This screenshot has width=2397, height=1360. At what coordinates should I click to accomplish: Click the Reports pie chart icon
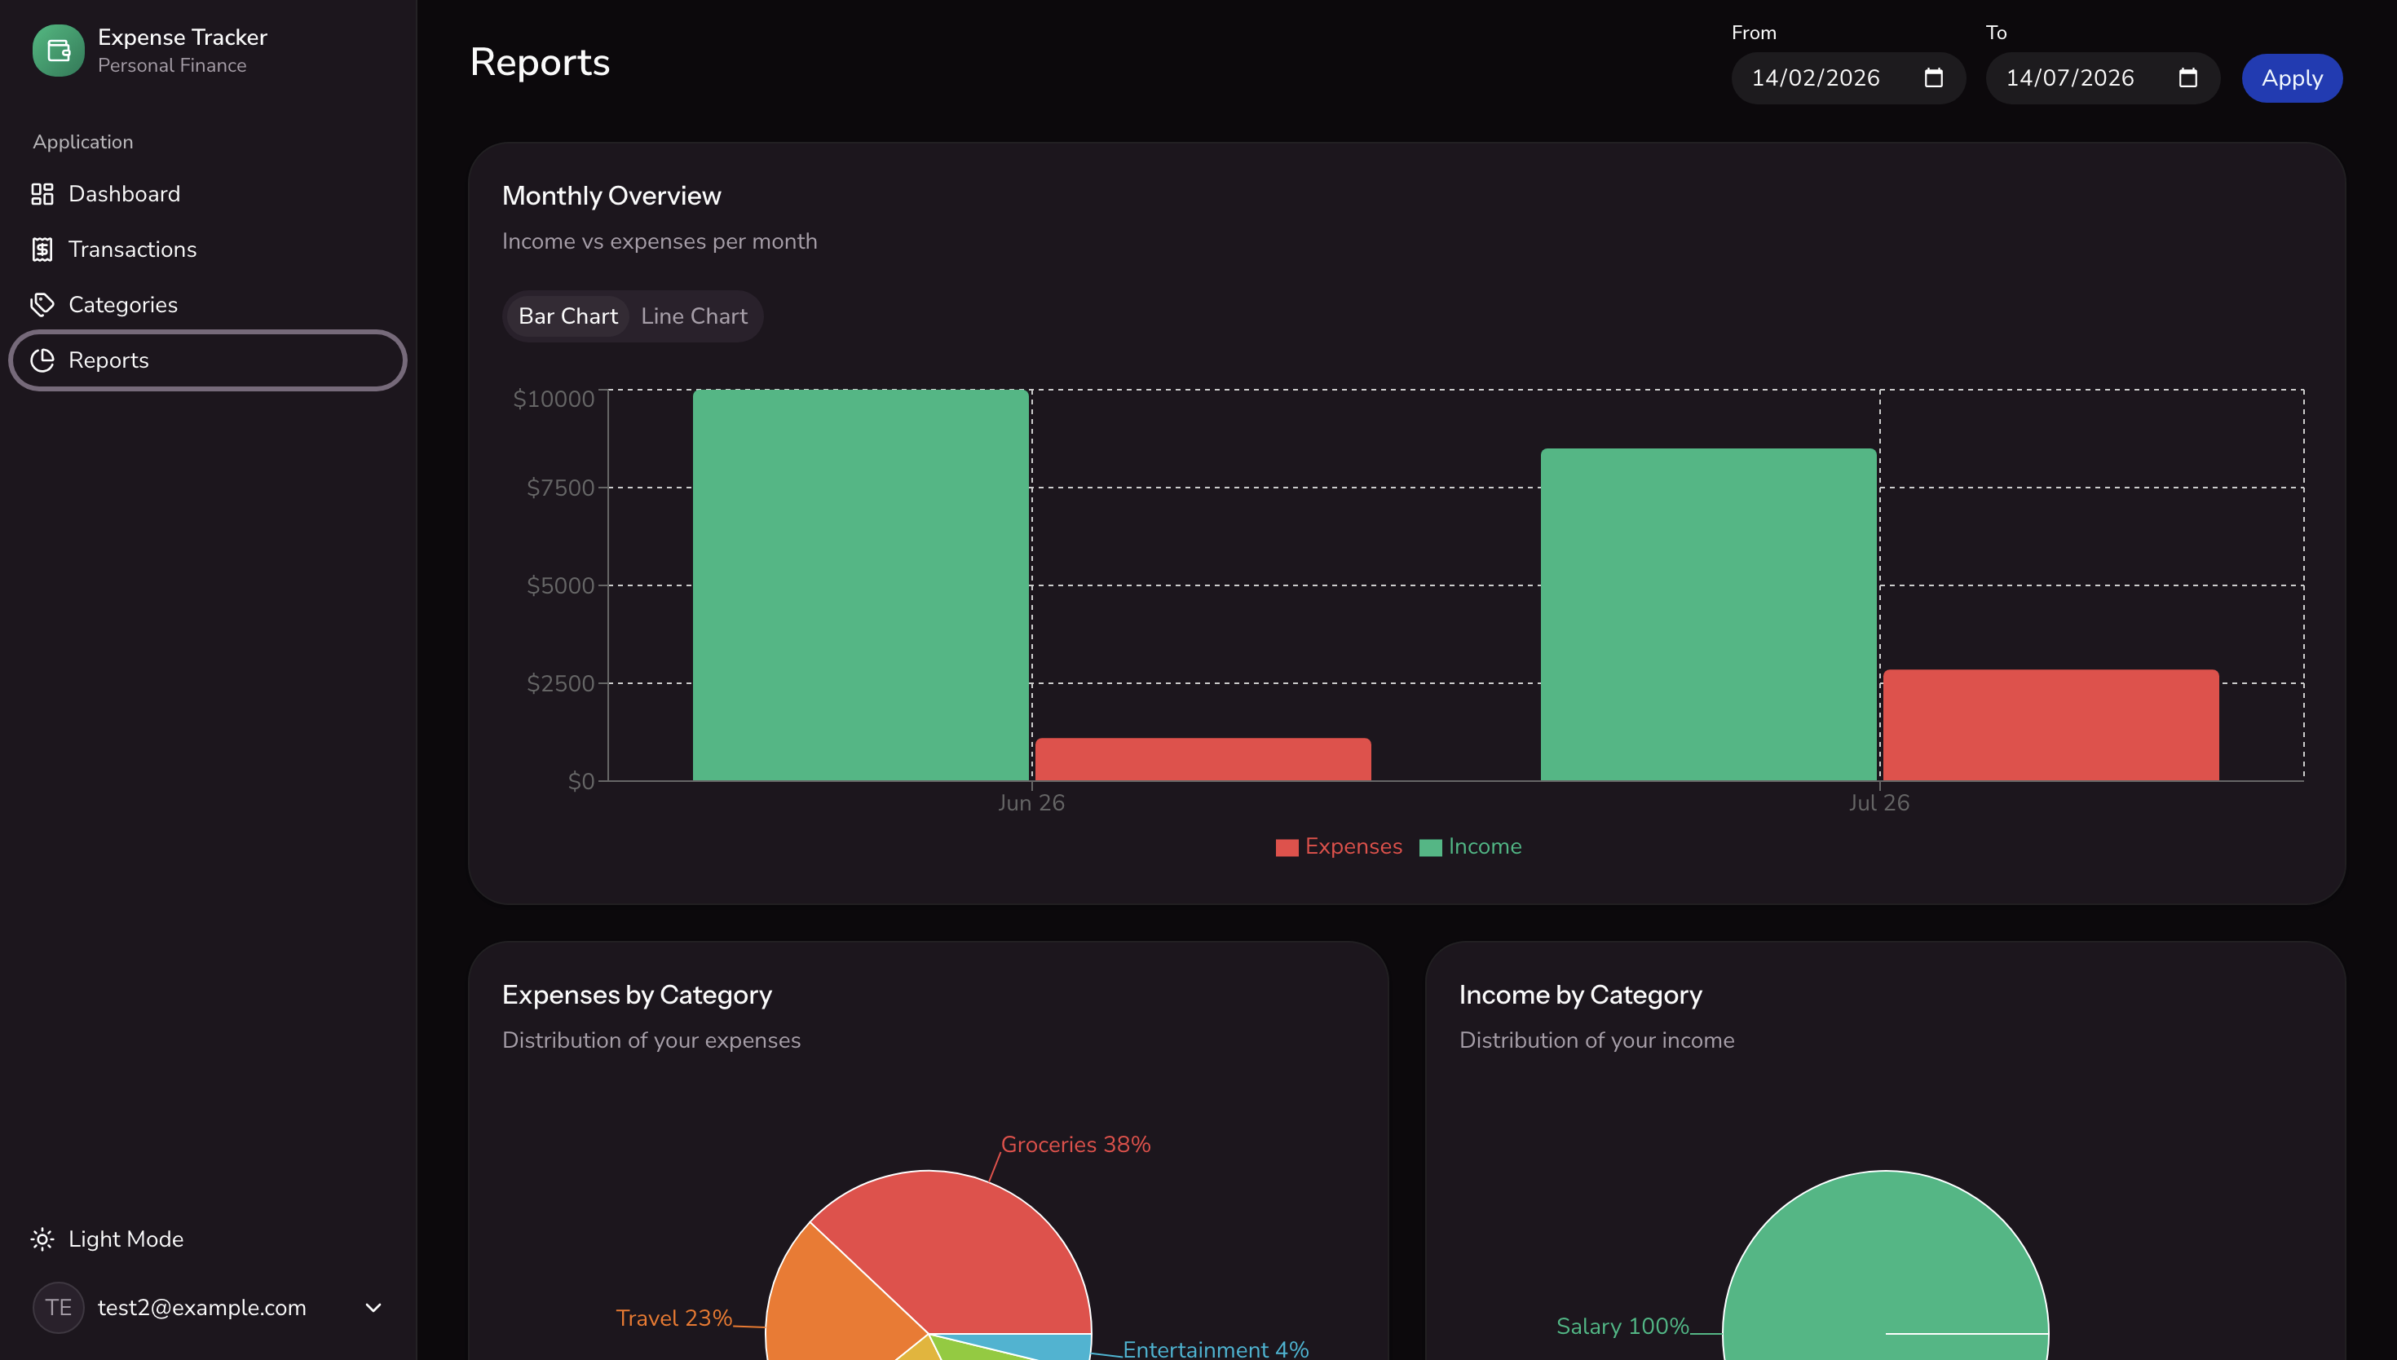click(42, 360)
